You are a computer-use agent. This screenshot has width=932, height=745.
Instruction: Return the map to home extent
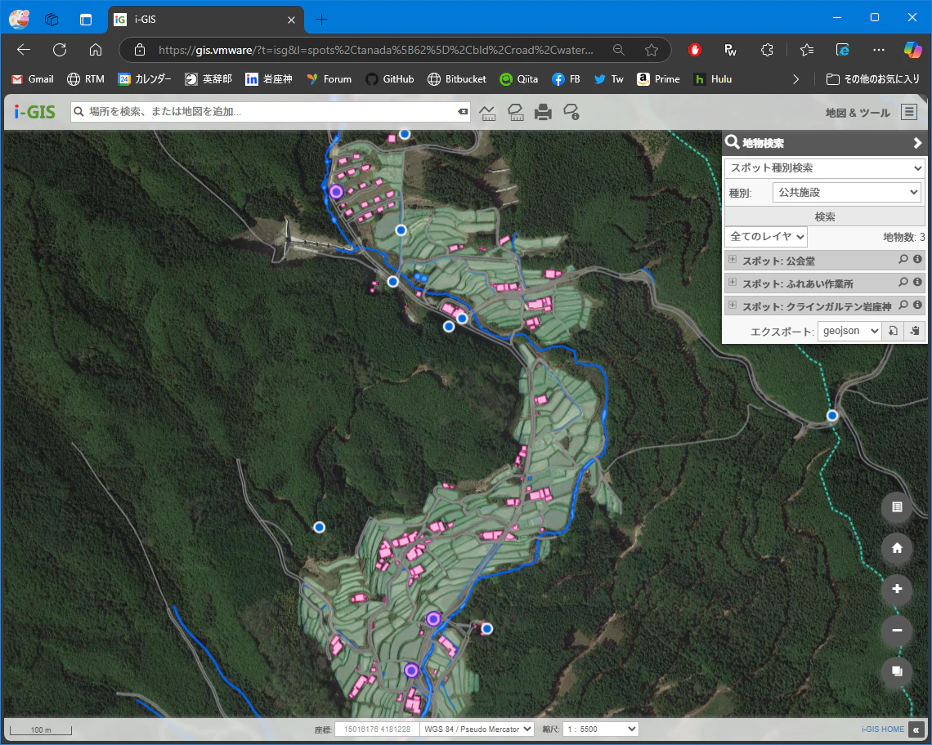897,548
